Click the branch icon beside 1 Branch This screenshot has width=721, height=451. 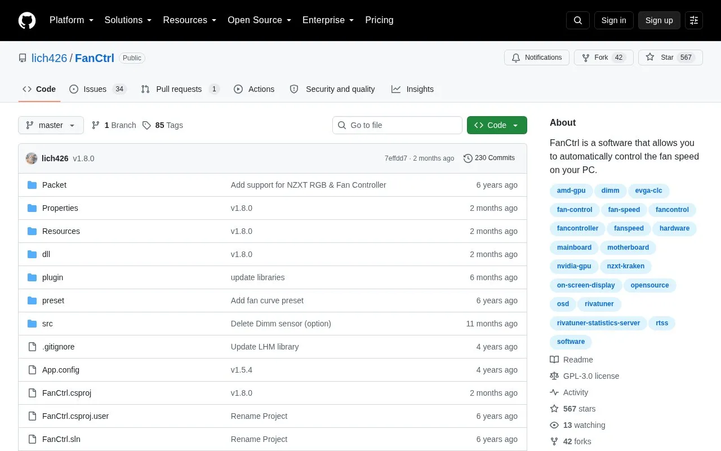[x=96, y=125]
